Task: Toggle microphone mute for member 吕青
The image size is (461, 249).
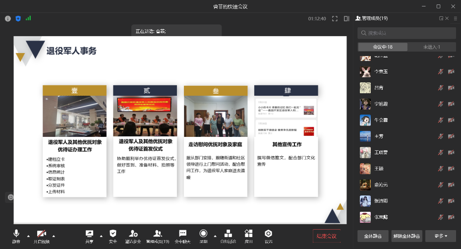Action: pyautogui.click(x=440, y=88)
